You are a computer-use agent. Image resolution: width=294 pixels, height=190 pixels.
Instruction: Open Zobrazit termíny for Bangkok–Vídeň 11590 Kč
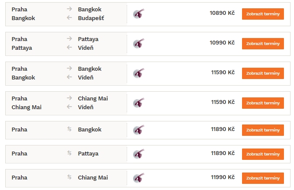tap(263, 73)
